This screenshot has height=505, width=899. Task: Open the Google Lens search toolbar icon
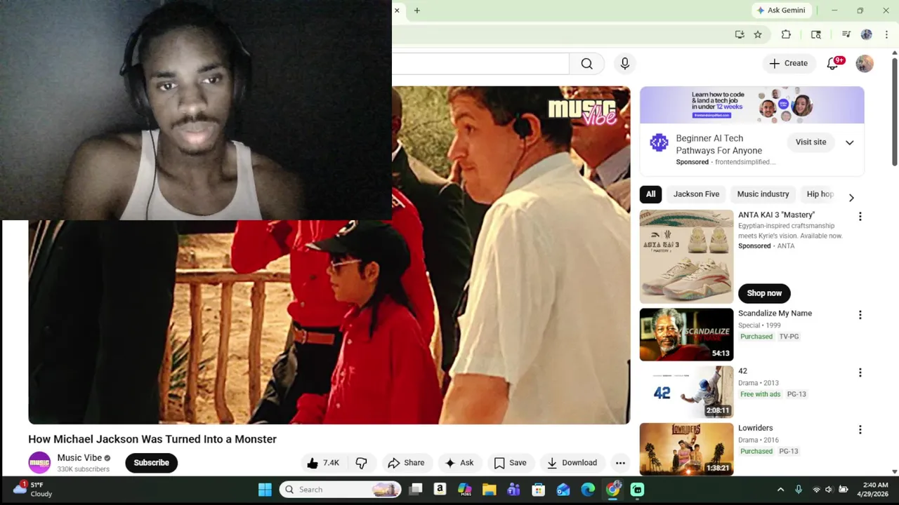point(816,34)
